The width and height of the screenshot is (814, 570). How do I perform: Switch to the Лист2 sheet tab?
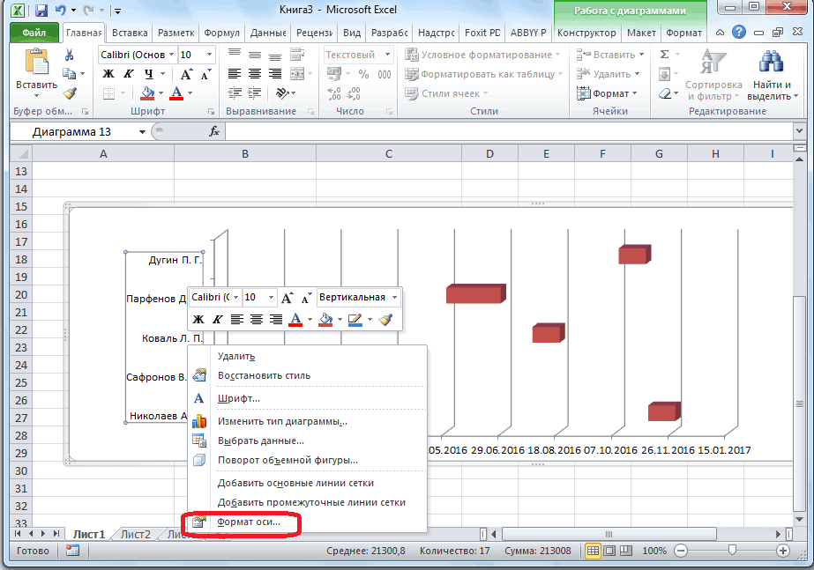point(136,534)
